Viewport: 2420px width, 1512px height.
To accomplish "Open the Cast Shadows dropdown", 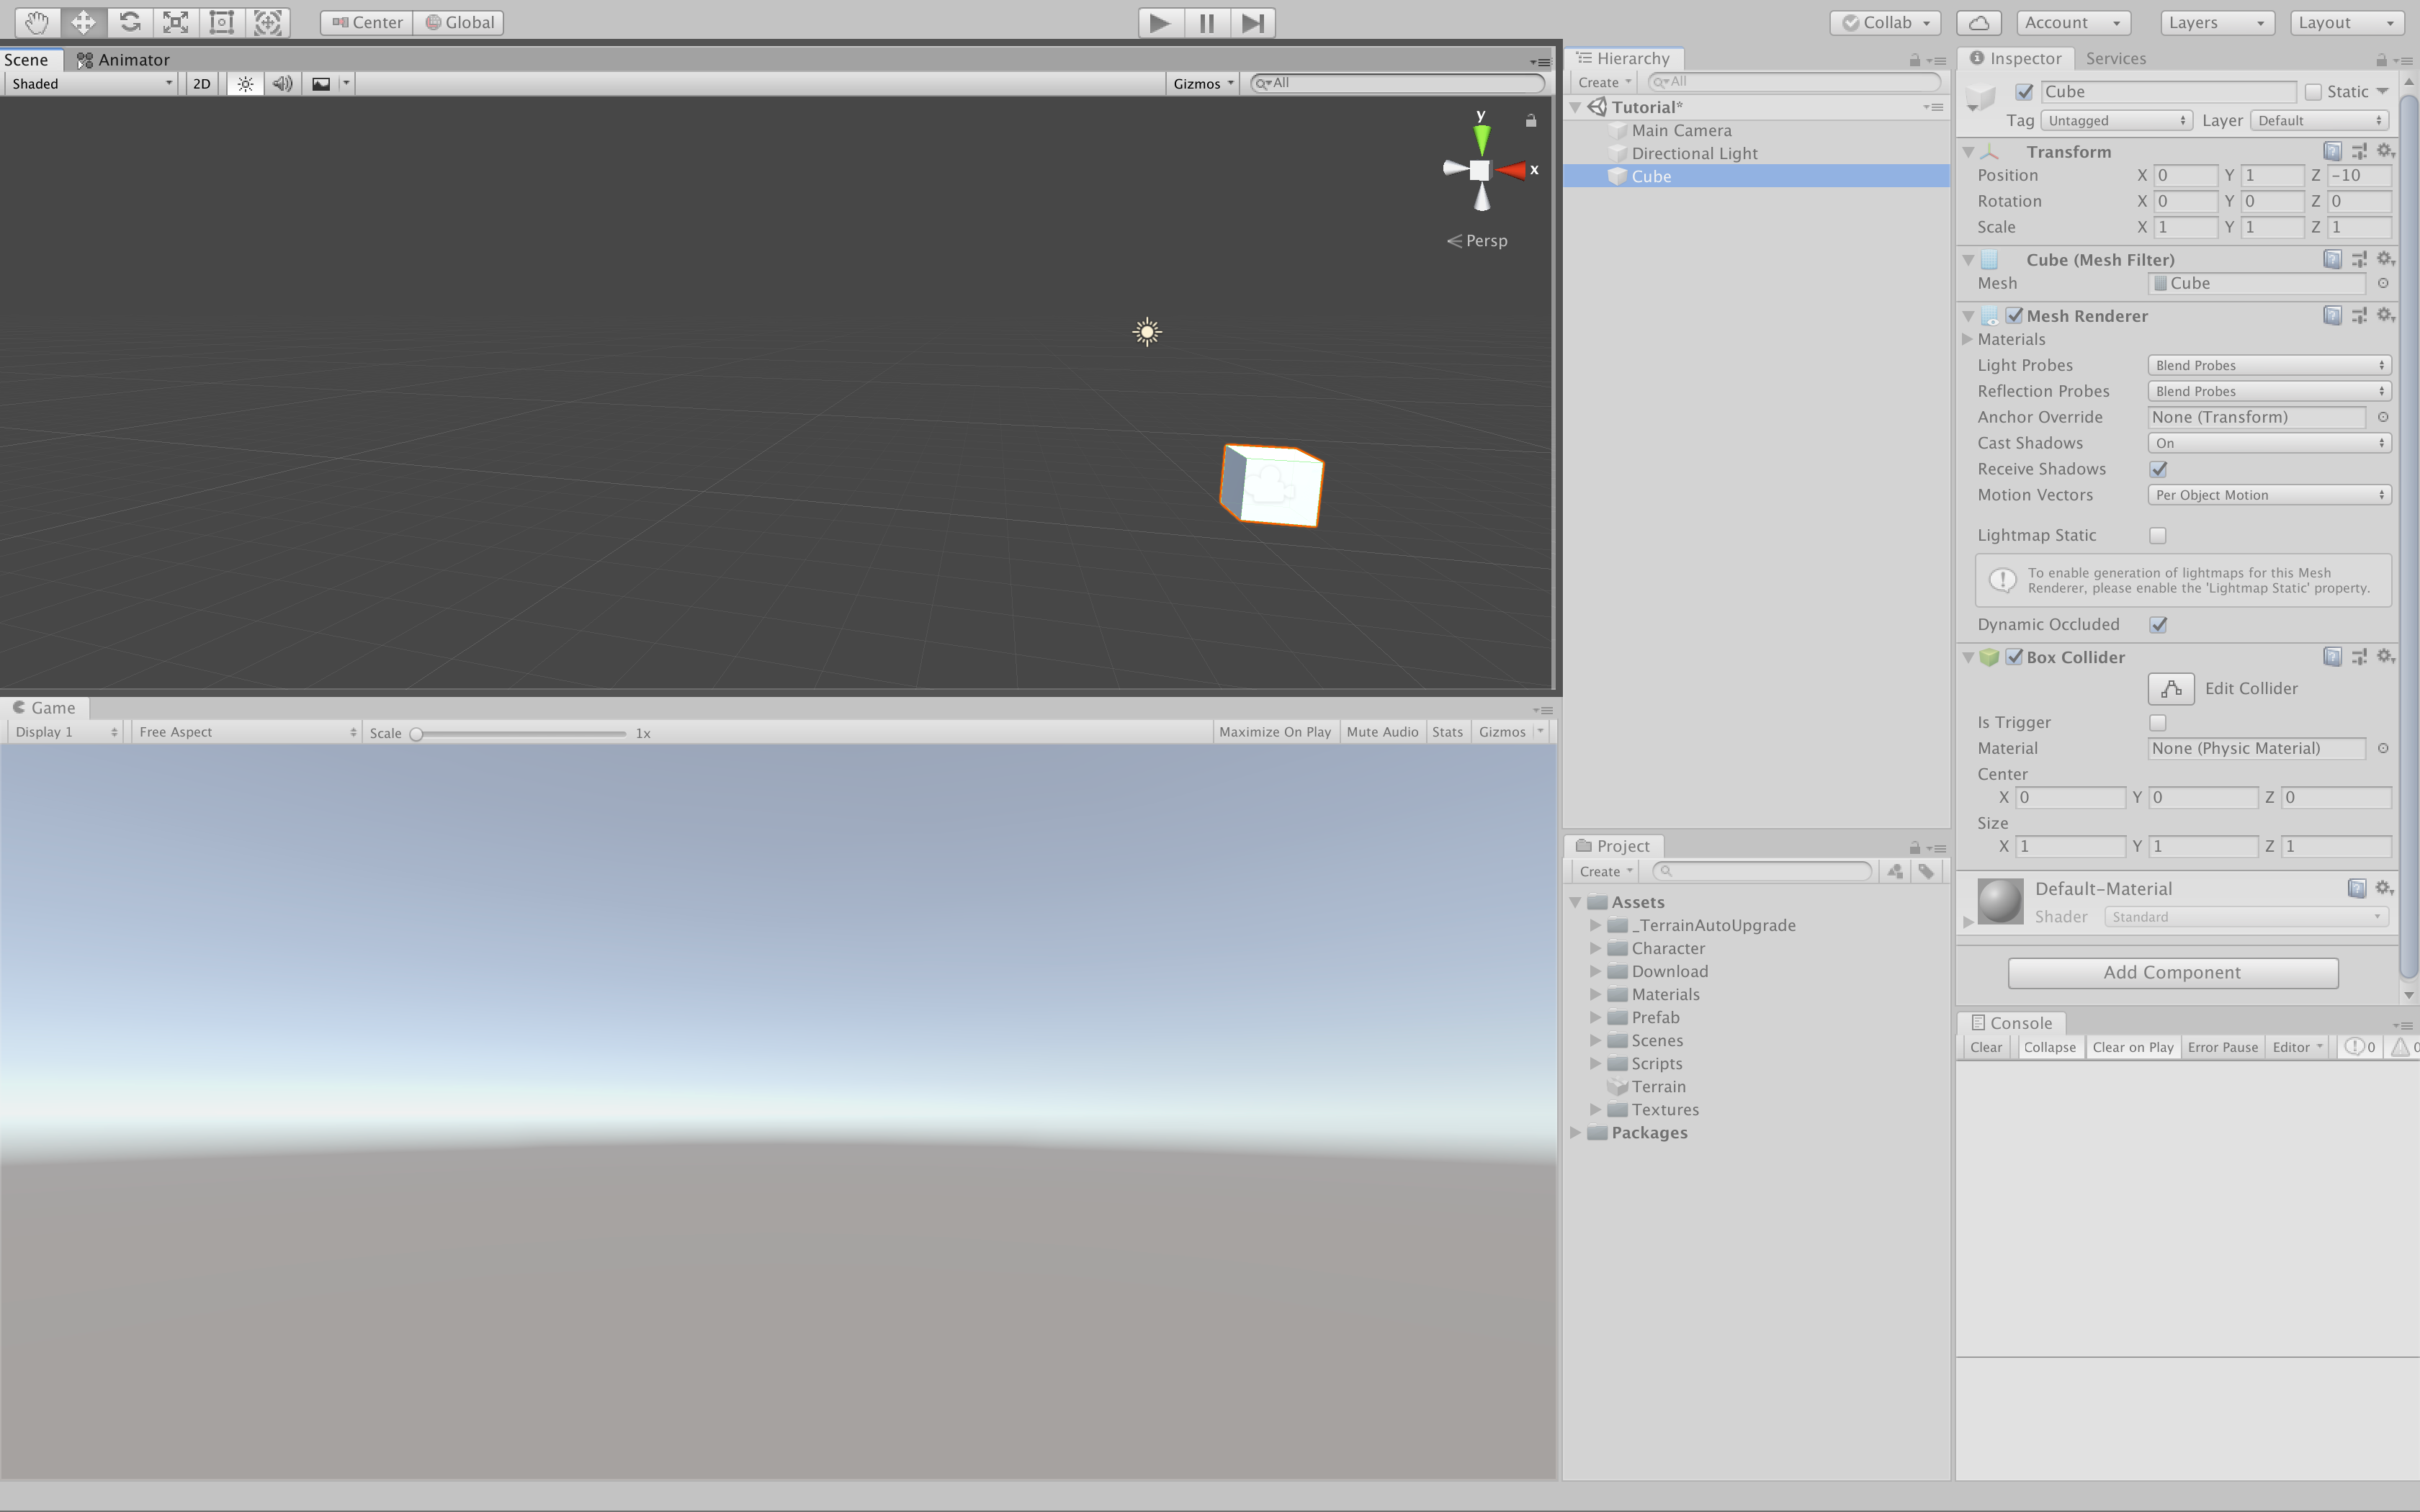I will pos(2268,443).
